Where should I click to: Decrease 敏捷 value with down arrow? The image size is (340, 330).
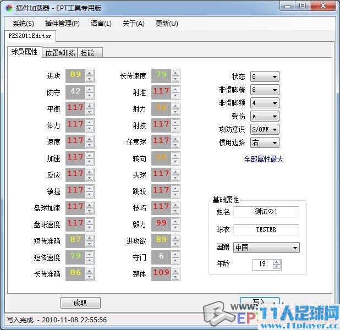click(x=90, y=194)
